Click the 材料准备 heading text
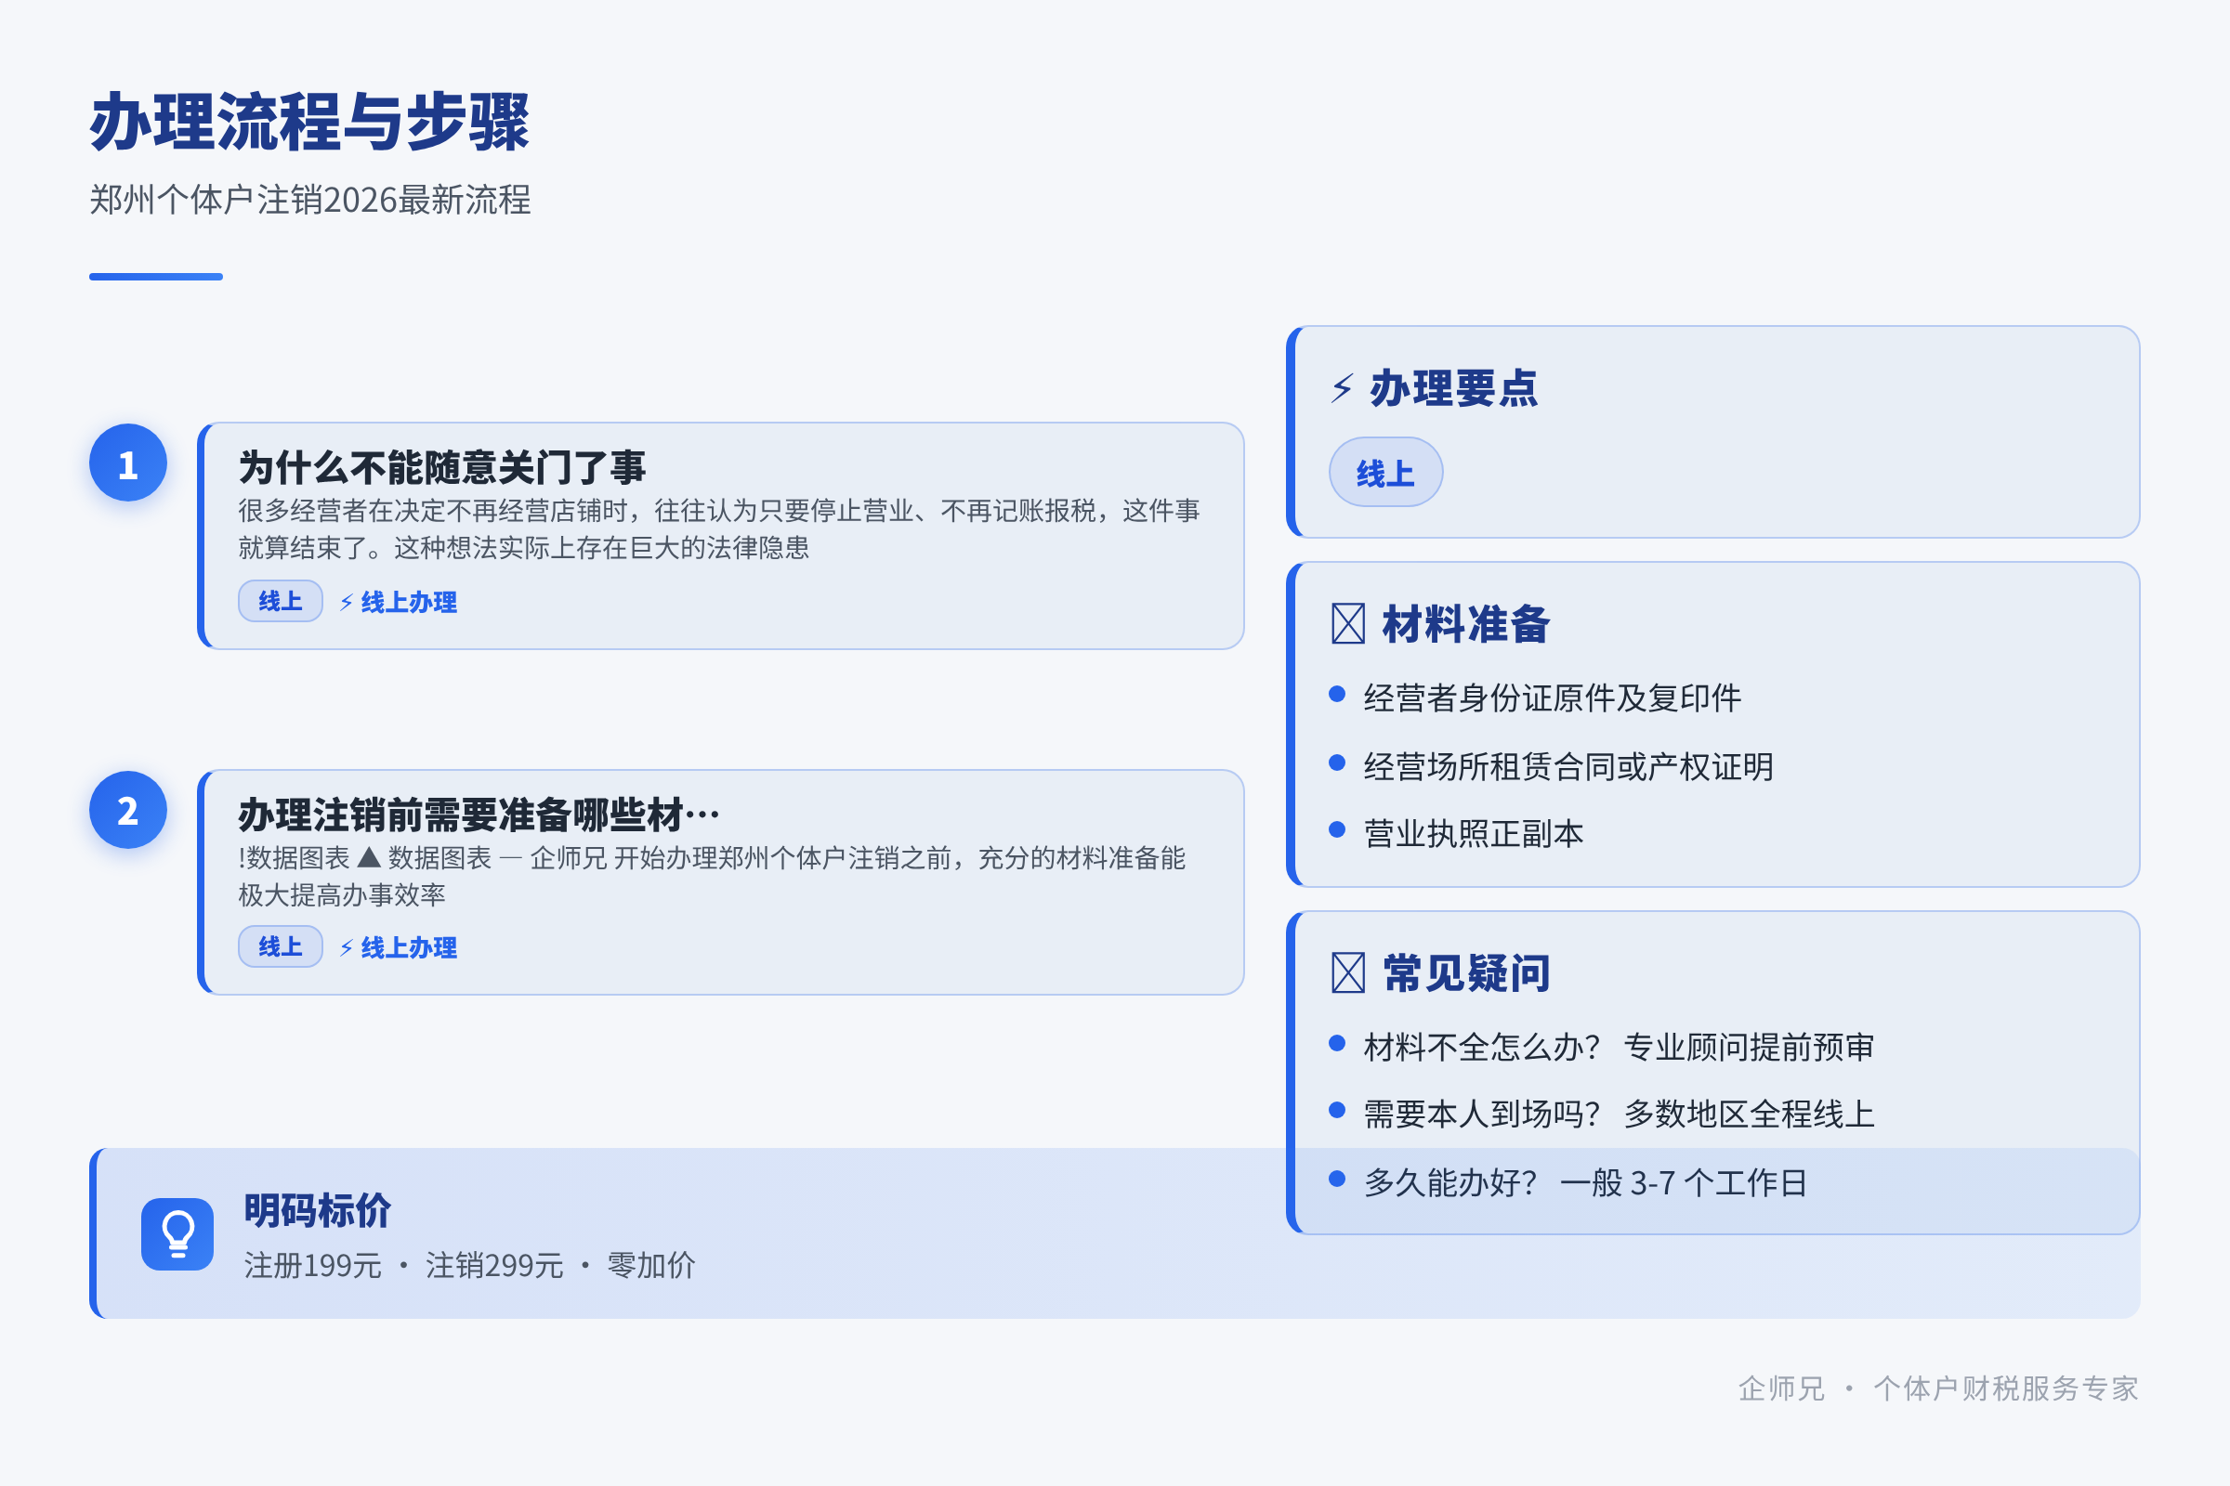2230x1486 pixels. [x=1466, y=623]
